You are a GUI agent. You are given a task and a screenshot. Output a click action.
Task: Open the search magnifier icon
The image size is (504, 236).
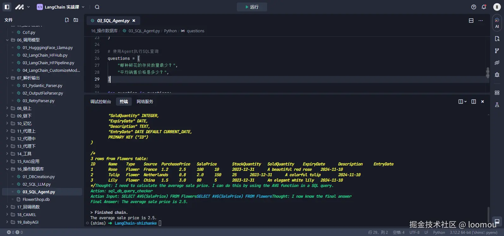pos(97,7)
